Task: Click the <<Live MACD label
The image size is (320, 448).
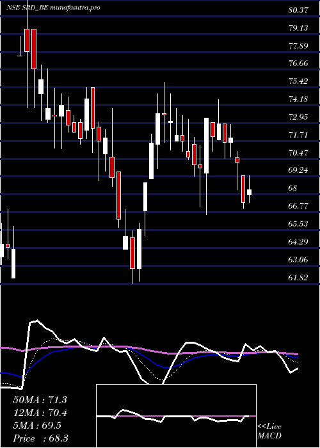Action: pos(269,431)
